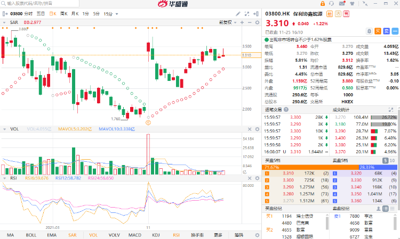Select the 15分 chart tab

coord(108,14)
